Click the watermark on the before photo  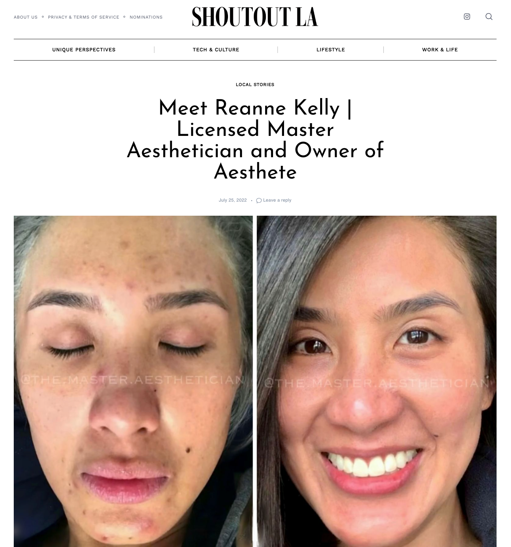(x=133, y=380)
